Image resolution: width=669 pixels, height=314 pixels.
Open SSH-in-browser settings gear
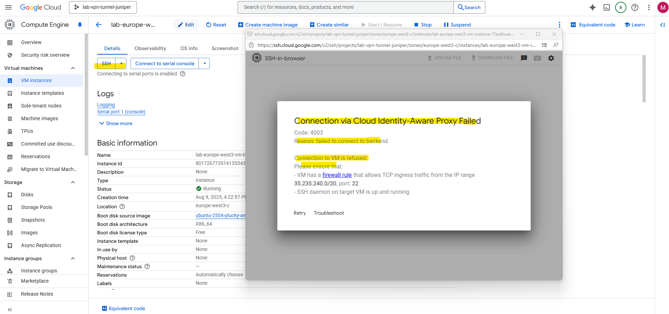point(551,58)
